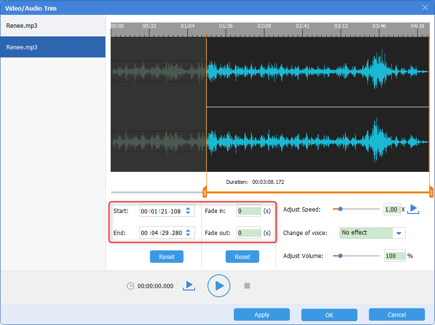The image size is (435, 325).
Task: Click the Adjust Speed slider handle
Action: point(340,209)
